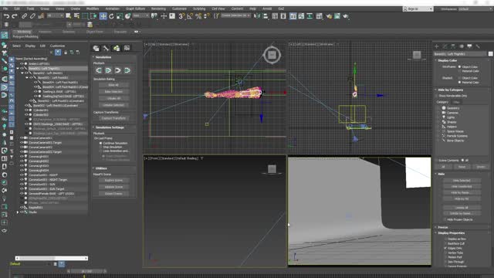Toggle Backface Cull checkbox
Screen dimensions: 494x278
pos(445,243)
